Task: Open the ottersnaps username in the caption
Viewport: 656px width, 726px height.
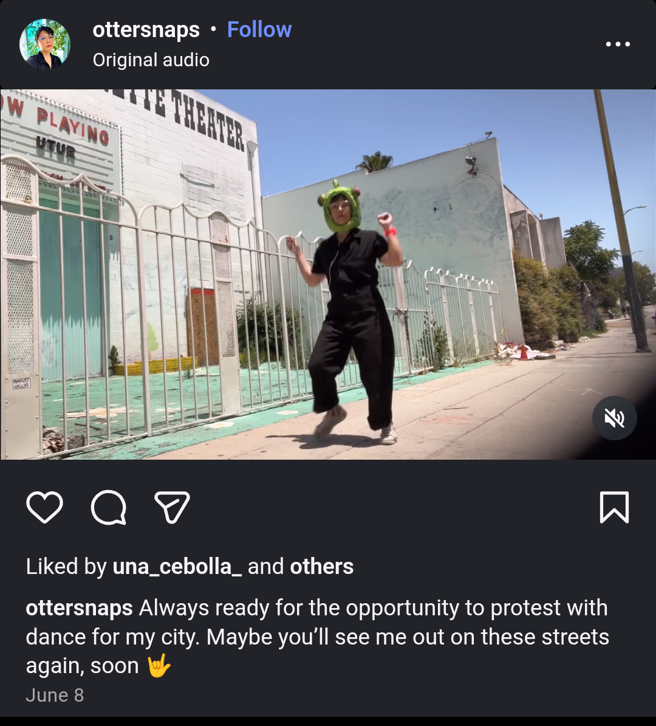Action: (x=79, y=607)
